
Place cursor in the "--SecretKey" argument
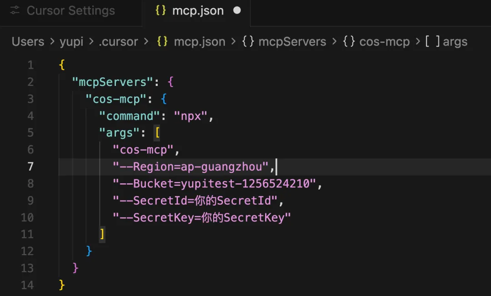pos(202,217)
